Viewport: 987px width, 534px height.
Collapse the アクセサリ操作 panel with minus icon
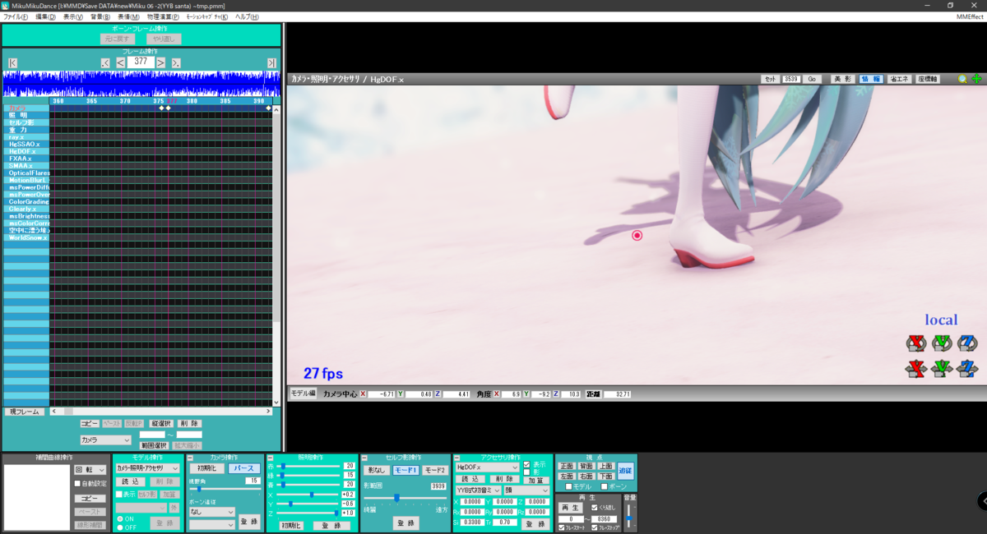pyautogui.click(x=456, y=458)
